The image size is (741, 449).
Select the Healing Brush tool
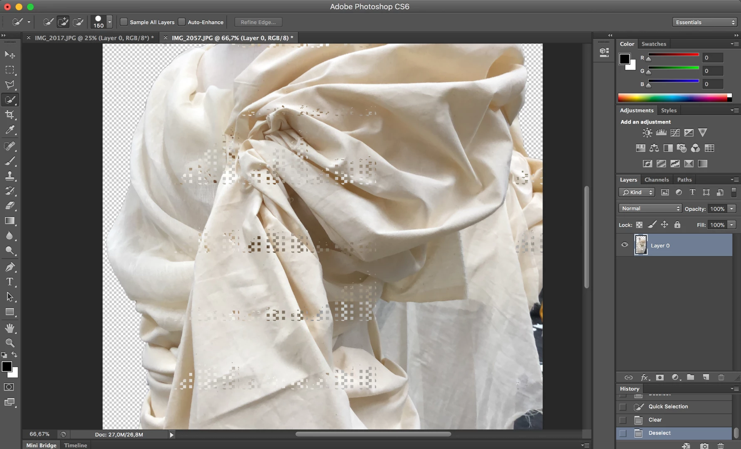pos(10,146)
